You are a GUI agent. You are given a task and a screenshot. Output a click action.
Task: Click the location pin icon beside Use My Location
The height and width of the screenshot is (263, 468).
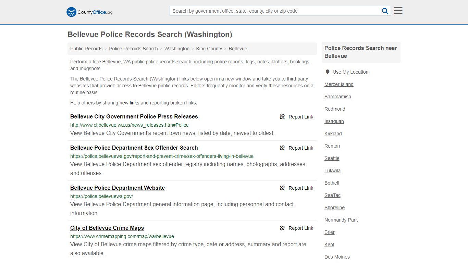(x=328, y=72)
